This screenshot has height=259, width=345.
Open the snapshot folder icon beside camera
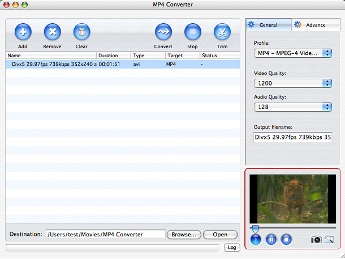329,240
